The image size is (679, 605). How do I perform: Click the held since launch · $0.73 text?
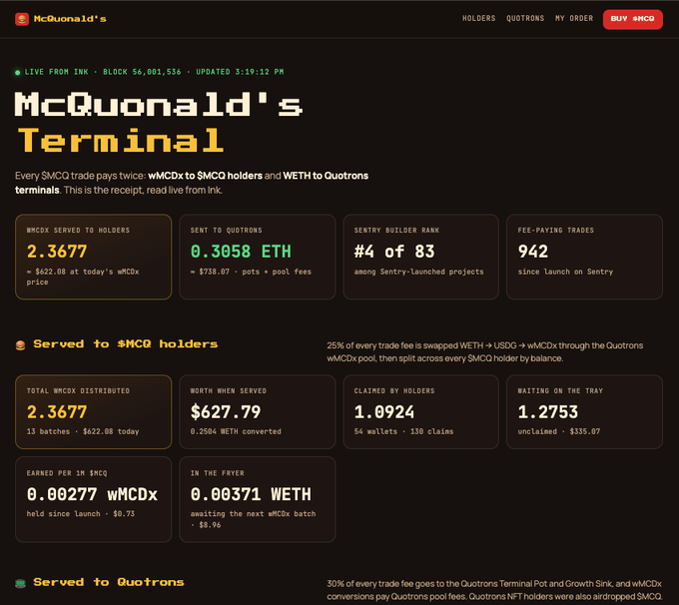81,514
